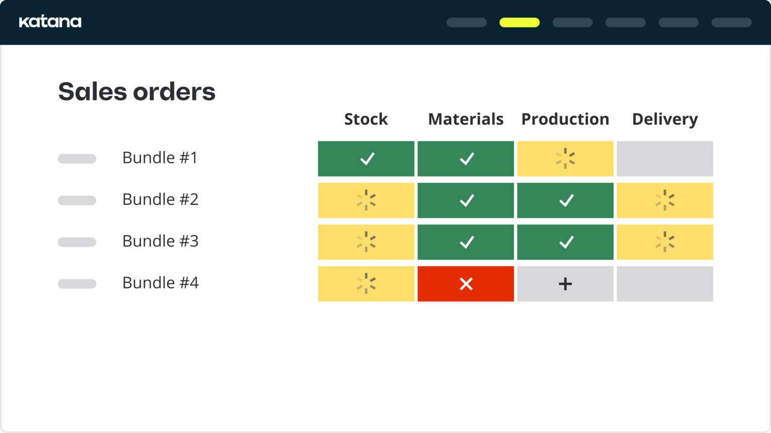
Task: Click Bundle #1 Production in-progress spinner
Action: pos(565,159)
